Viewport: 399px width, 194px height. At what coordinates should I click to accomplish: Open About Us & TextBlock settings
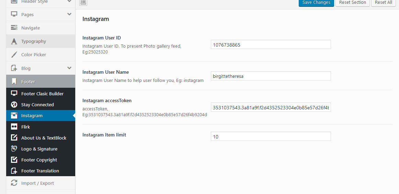(41, 138)
